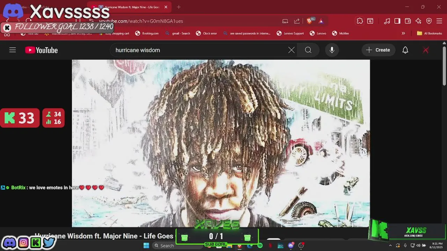Open the Brave Wallet icon
The width and height of the screenshot is (447, 251).
coord(408,21)
